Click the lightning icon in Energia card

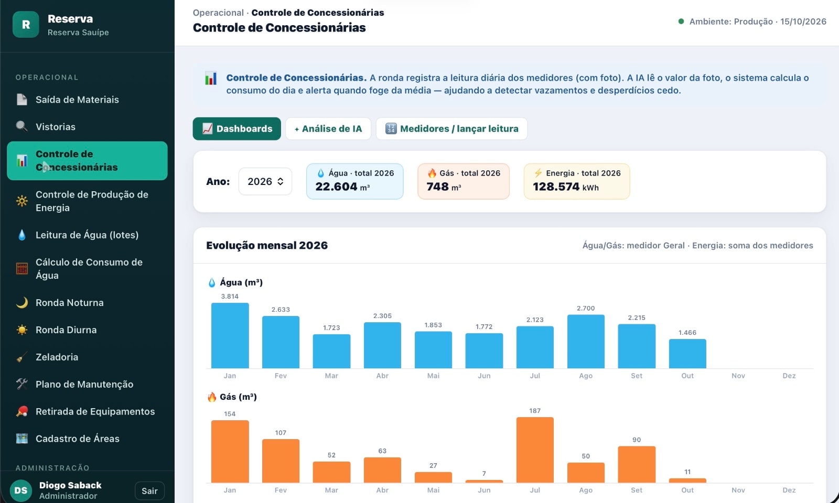click(x=538, y=173)
